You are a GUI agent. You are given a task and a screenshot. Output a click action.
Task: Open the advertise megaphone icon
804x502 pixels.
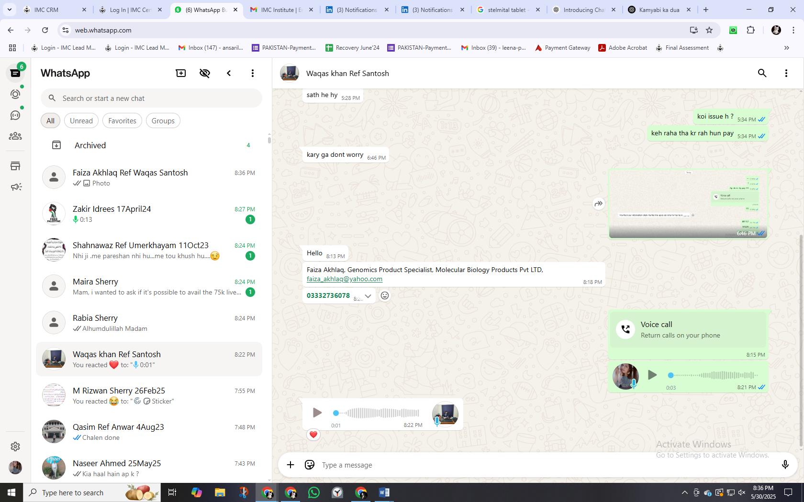point(15,187)
